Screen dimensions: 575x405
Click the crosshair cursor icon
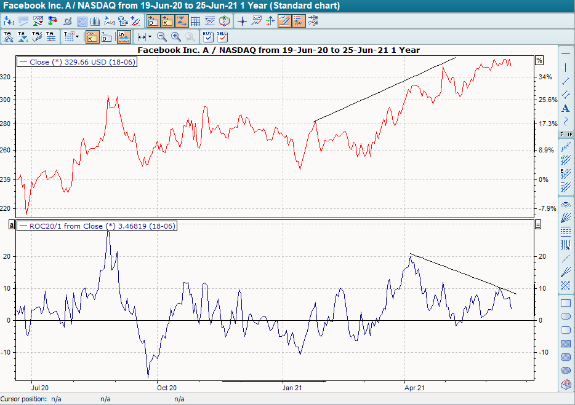pyautogui.click(x=243, y=20)
